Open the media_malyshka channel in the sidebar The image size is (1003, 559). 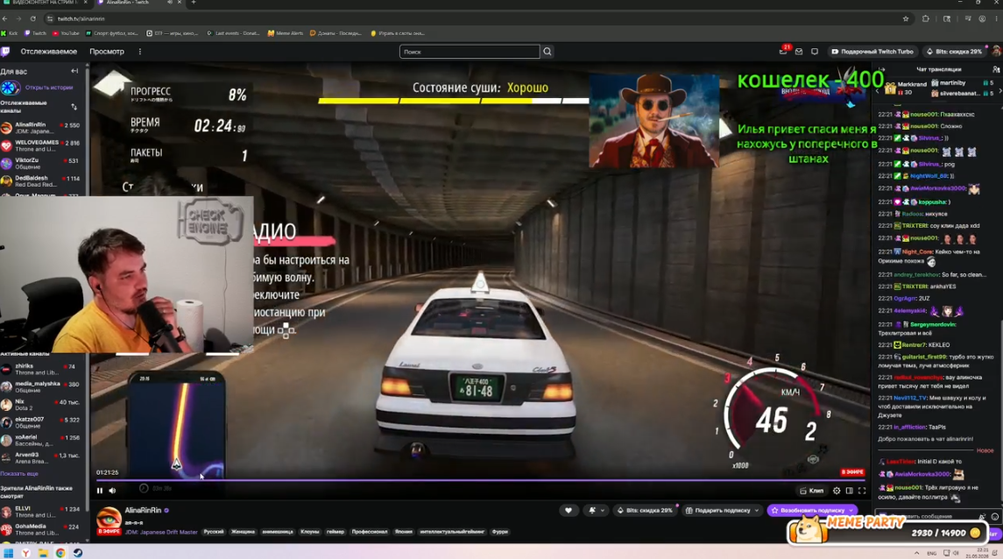tap(42, 387)
